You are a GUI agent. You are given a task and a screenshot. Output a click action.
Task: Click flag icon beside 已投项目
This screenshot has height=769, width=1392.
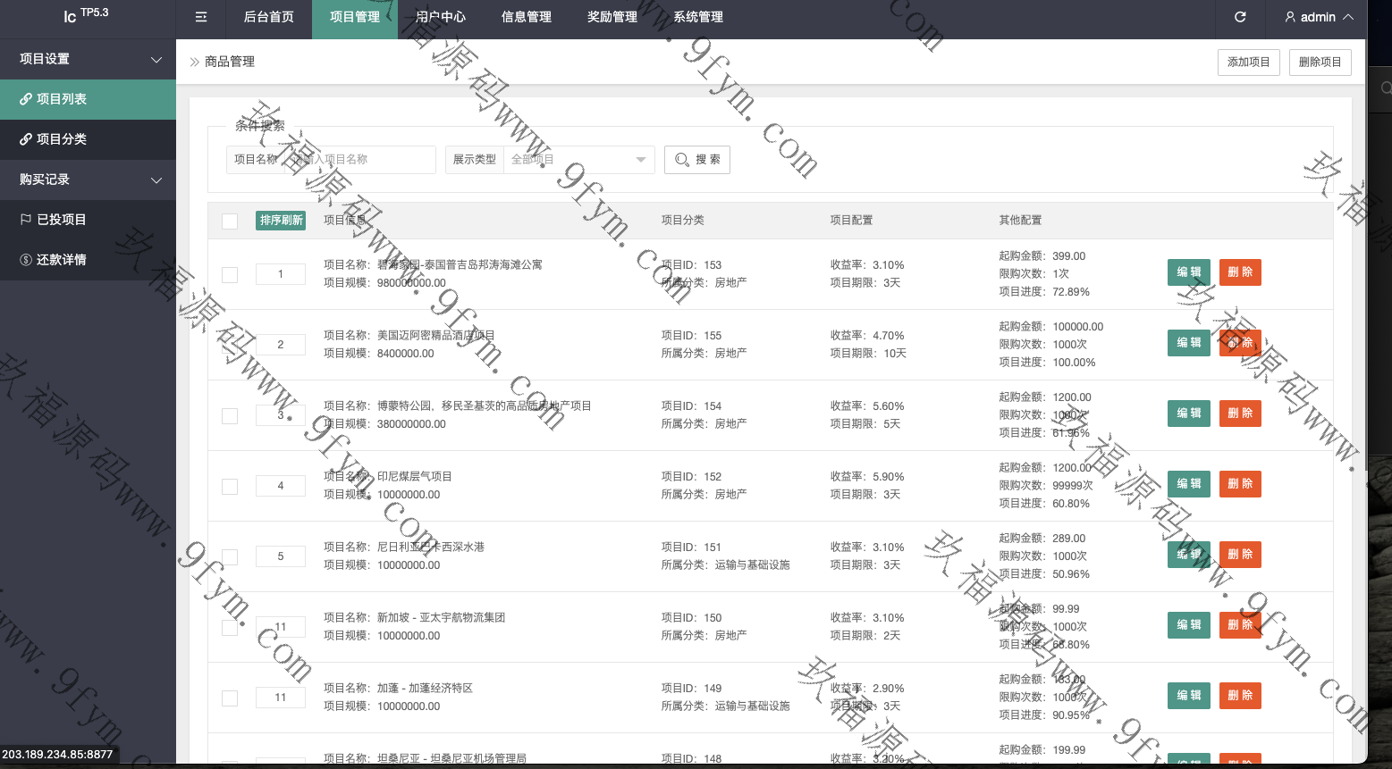click(26, 220)
